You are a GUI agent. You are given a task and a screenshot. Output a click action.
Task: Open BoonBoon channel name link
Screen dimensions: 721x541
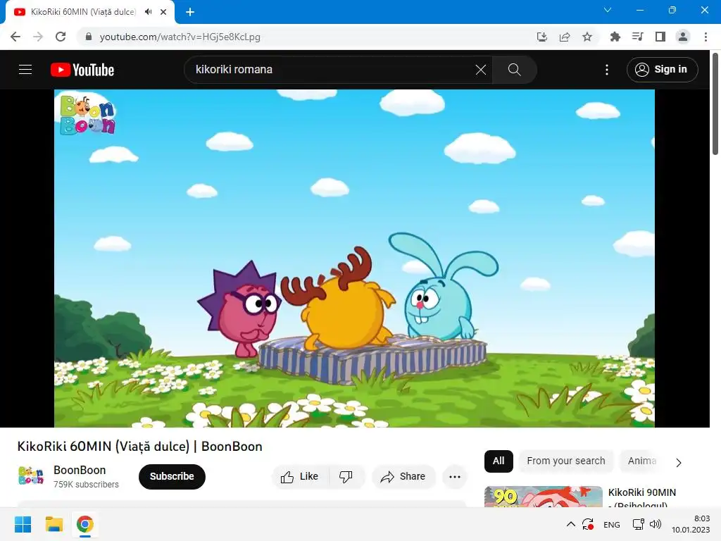click(x=80, y=470)
